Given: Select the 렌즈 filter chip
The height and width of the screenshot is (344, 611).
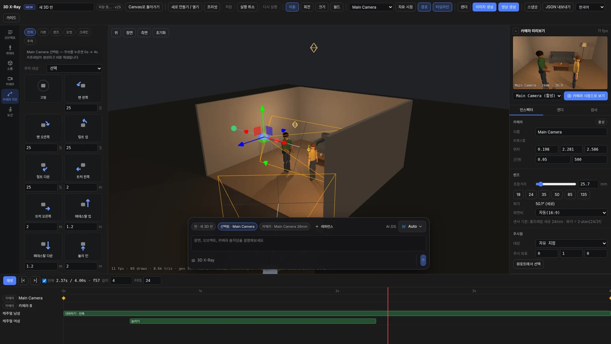Looking at the screenshot, I should 56,32.
